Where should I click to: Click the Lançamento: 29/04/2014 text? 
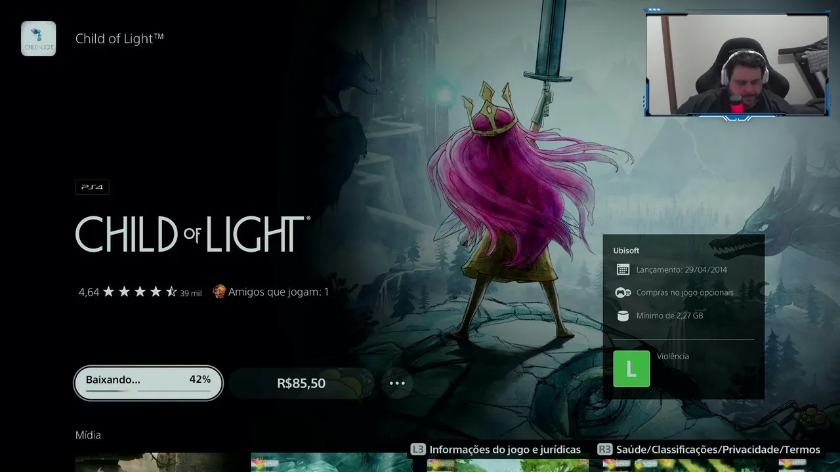coord(682,269)
